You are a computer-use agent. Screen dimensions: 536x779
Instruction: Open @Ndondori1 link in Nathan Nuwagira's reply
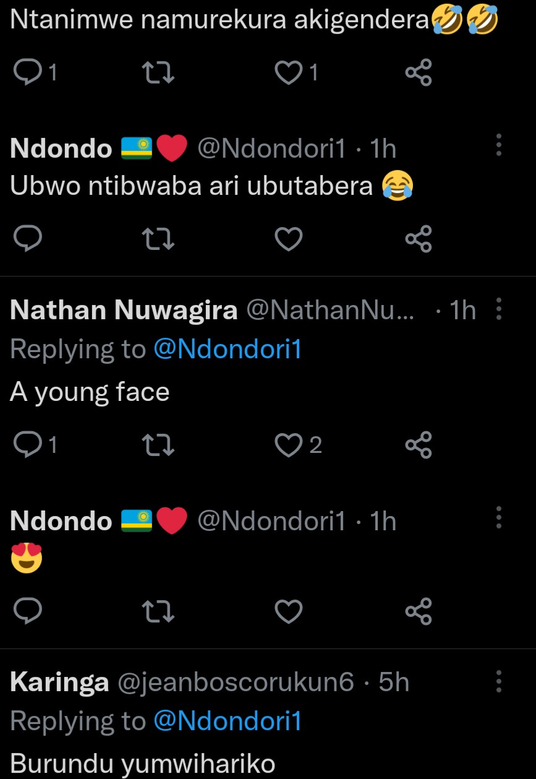[x=227, y=350]
